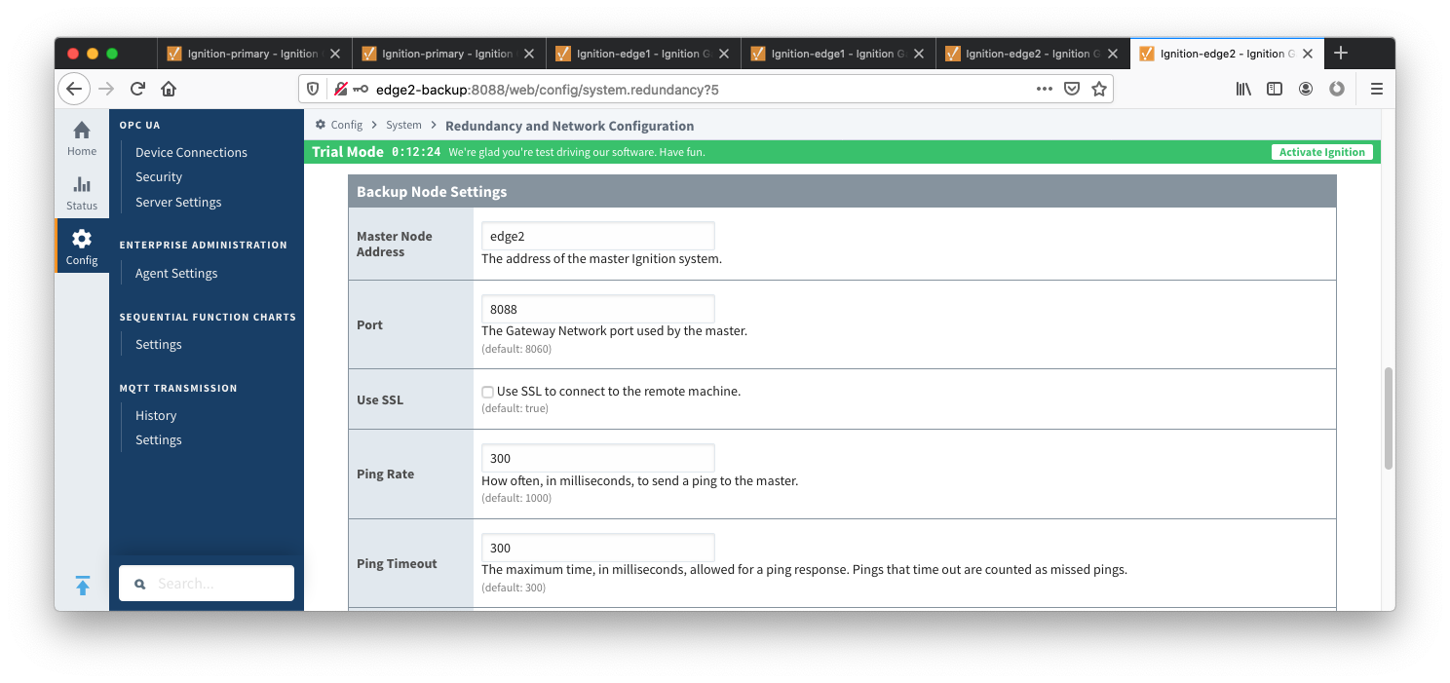This screenshot has height=683, width=1450.
Task: Go back with the browser back arrow
Action: (74, 89)
